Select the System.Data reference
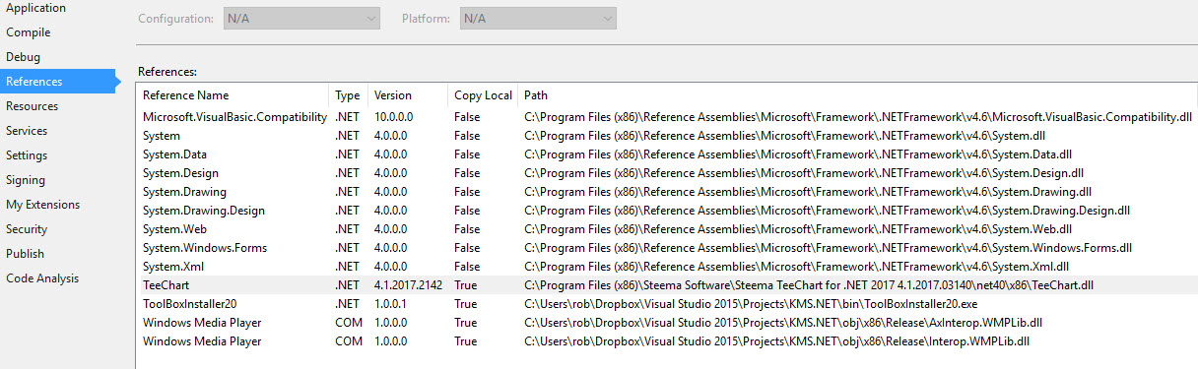The image size is (1198, 369). point(667,154)
